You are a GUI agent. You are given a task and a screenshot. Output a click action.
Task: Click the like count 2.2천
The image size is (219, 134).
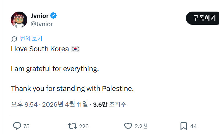click(x=141, y=126)
